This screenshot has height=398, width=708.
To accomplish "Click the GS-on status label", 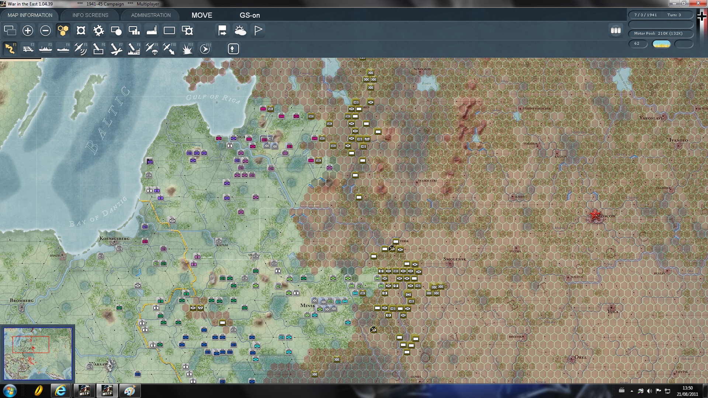I will [x=250, y=15].
